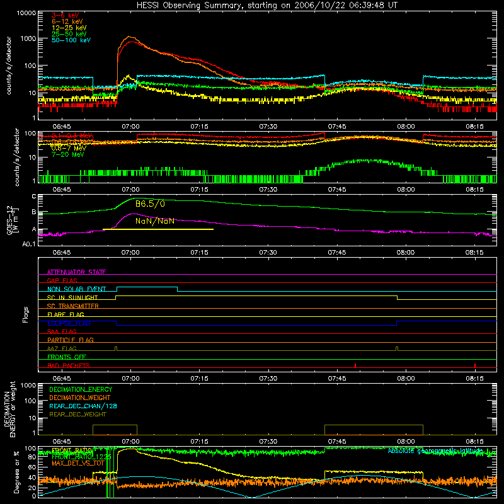
Task: Select the orange '6-12 keV' legend label
Action: coord(67,21)
